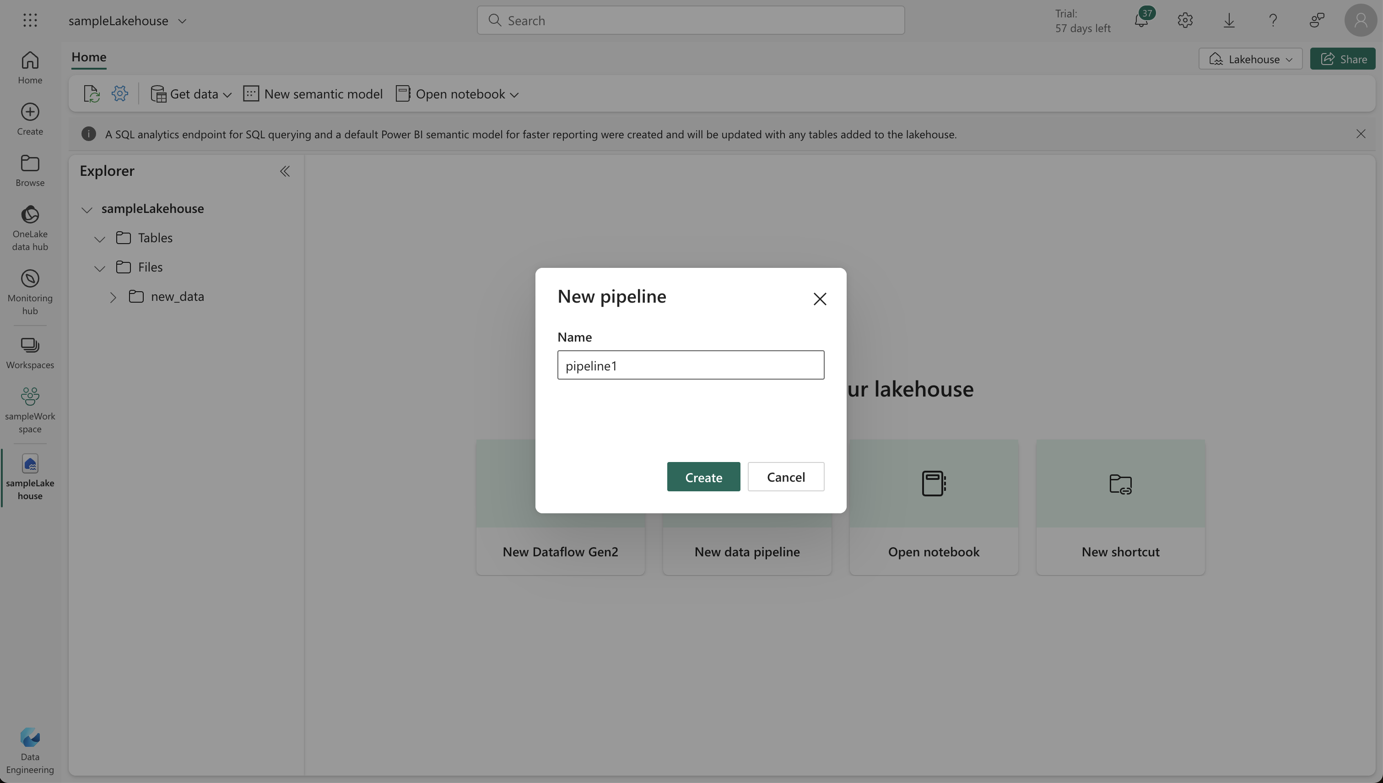
Task: Click the info icon in the notification banner
Action: (89, 134)
